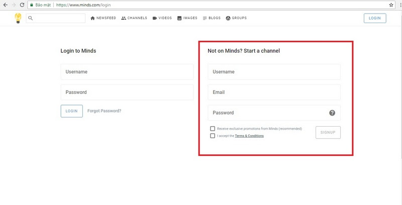Click "Not on Minds? Start a channel" heading
The height and width of the screenshot is (205, 402).
coord(244,51)
